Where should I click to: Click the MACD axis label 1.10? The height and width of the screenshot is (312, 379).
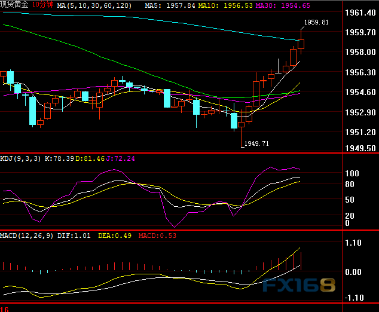pos(353,243)
